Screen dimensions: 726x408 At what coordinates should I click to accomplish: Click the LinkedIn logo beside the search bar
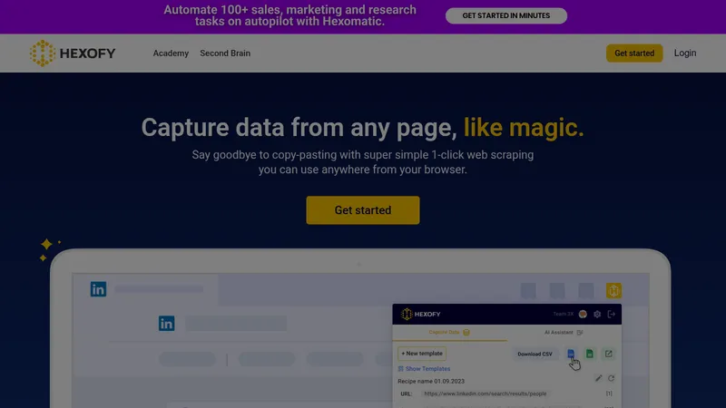166,324
